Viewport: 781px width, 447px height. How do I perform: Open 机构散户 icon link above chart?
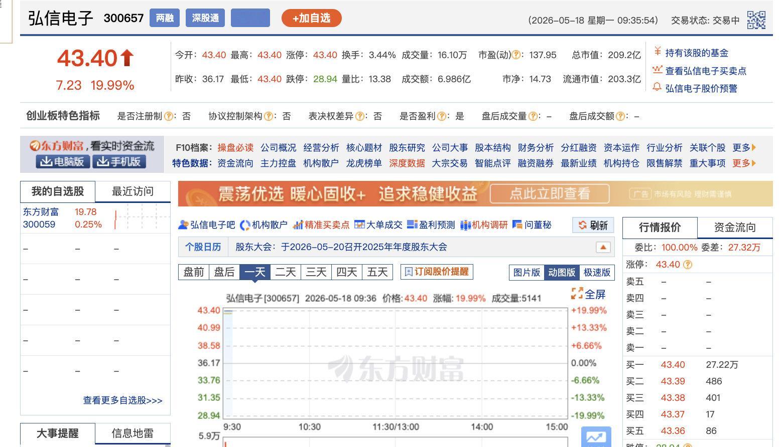point(264,225)
